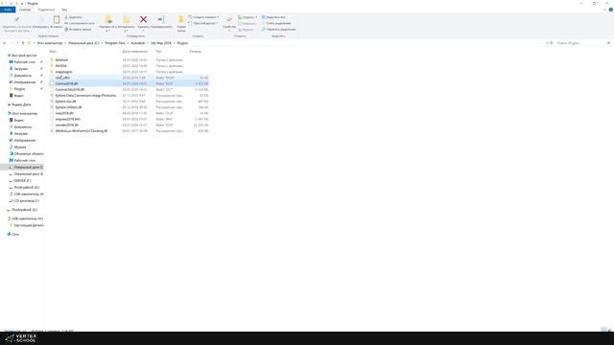This screenshot has height=345, width=614.
Task: Switch to the Поделиться (Share) tab
Action: 47,10
